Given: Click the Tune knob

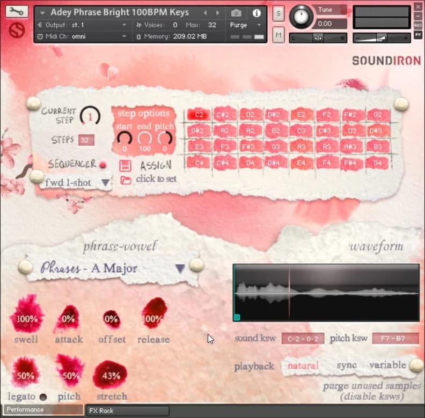Looking at the screenshot, I should (x=301, y=17).
